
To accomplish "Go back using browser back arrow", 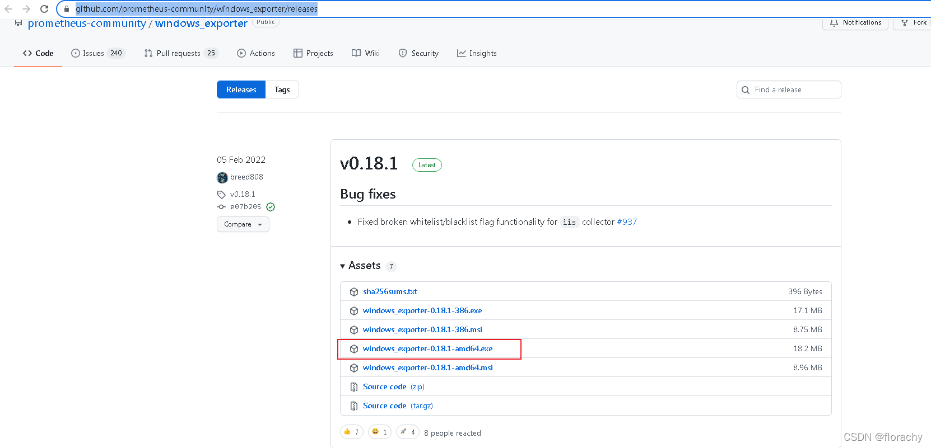I will (x=8, y=9).
